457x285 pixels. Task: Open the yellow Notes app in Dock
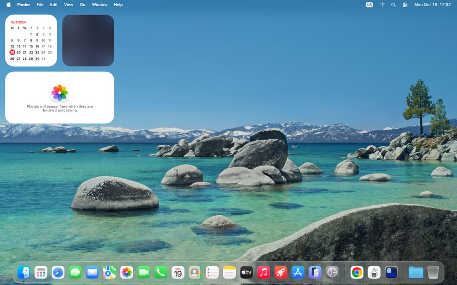229,273
